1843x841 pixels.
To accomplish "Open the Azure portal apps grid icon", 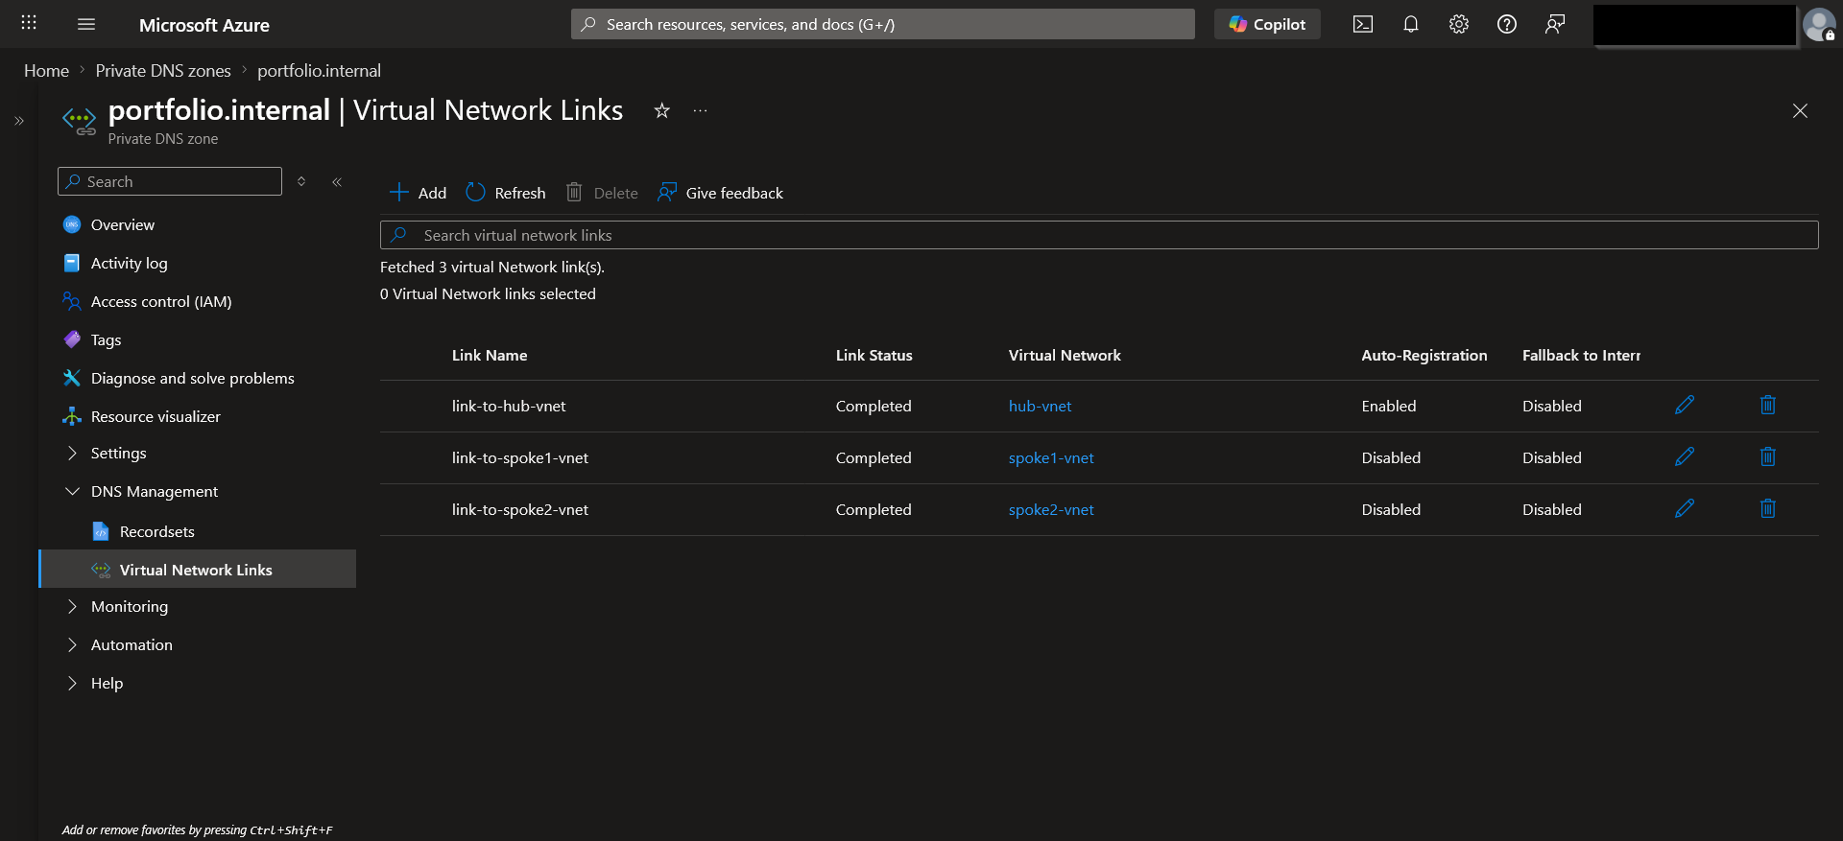I will [x=29, y=23].
